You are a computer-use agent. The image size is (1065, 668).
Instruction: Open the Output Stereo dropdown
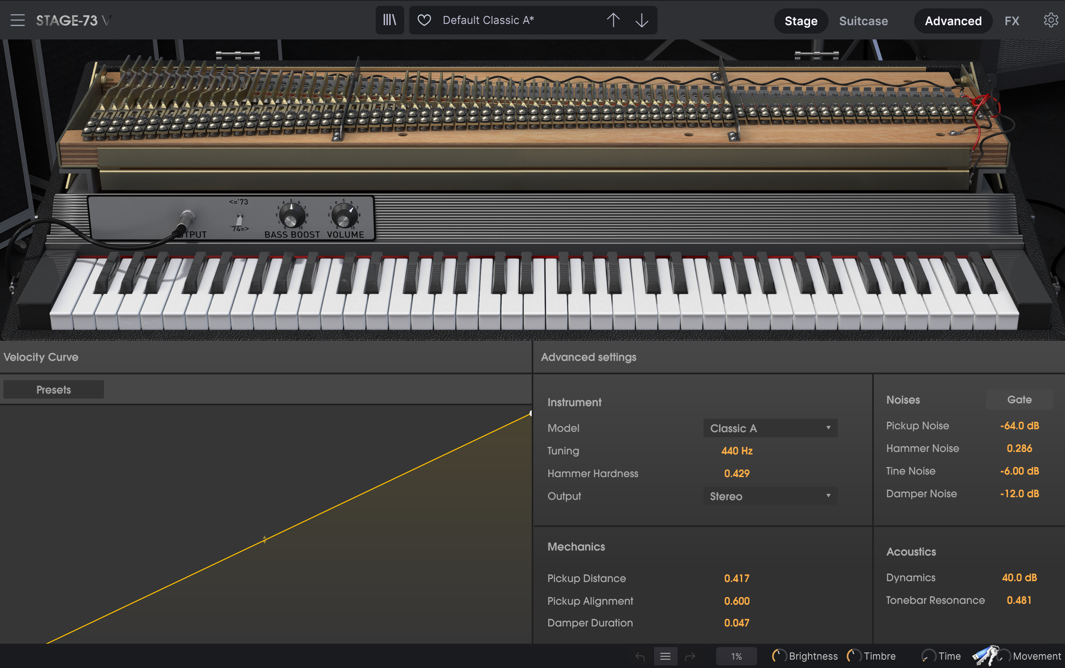770,496
